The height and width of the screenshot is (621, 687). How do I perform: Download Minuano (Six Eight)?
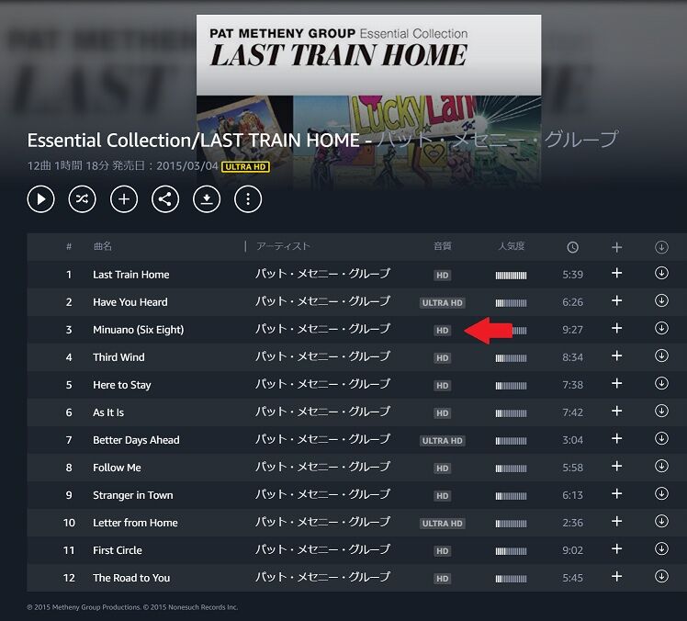coord(661,328)
